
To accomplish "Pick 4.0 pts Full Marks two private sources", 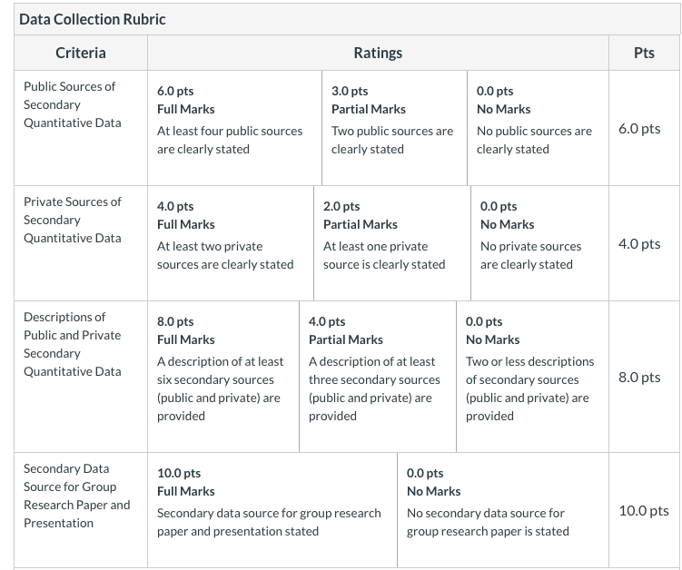I will [231, 243].
